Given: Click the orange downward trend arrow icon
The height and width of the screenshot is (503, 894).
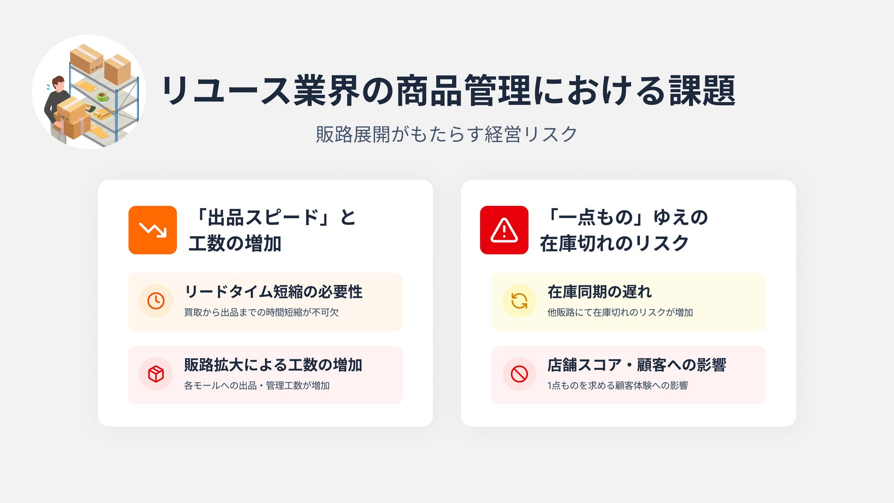Looking at the screenshot, I should (153, 230).
